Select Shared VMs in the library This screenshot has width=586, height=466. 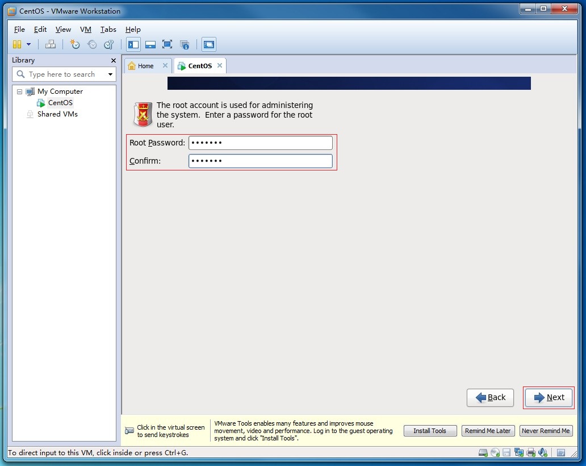pos(57,114)
